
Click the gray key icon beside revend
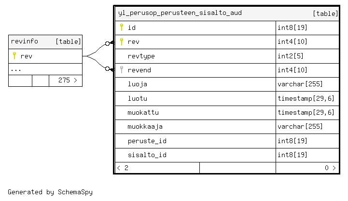pyautogui.click(x=122, y=69)
